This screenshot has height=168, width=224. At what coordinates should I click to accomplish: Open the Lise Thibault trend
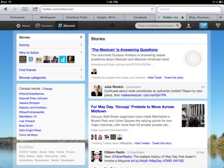tap(27, 121)
